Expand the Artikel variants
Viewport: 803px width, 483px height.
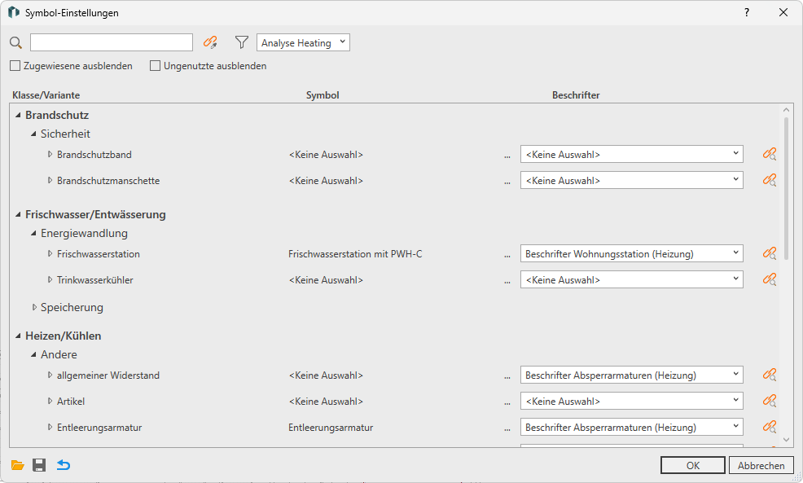pos(50,401)
